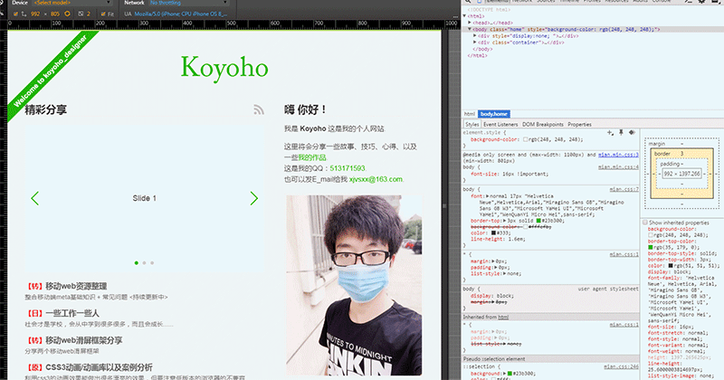Go to previous slide with left arrow
Image resolution: width=724 pixels, height=380 pixels.
(x=35, y=198)
